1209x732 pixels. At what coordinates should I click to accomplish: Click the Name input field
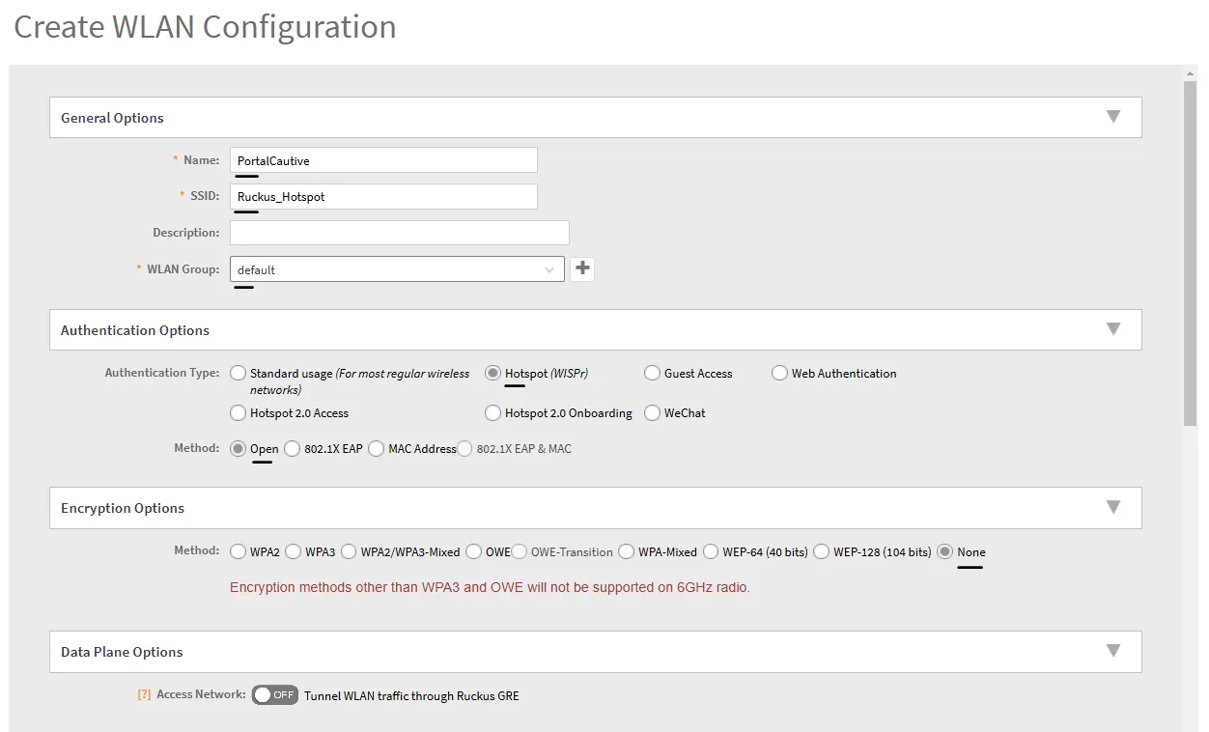[x=383, y=160]
